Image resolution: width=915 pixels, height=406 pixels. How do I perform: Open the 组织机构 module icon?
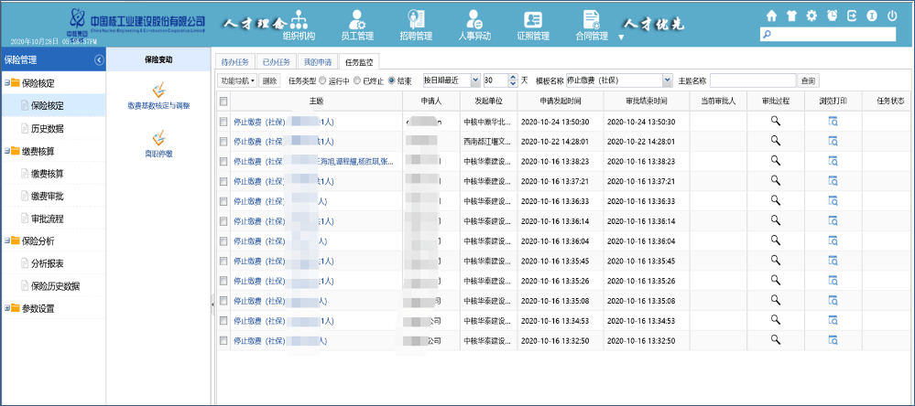(x=299, y=25)
